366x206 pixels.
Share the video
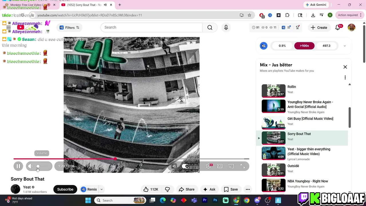(187, 189)
